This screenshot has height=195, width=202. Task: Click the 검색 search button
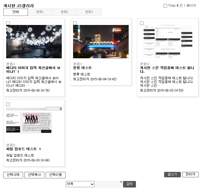tap(129, 184)
